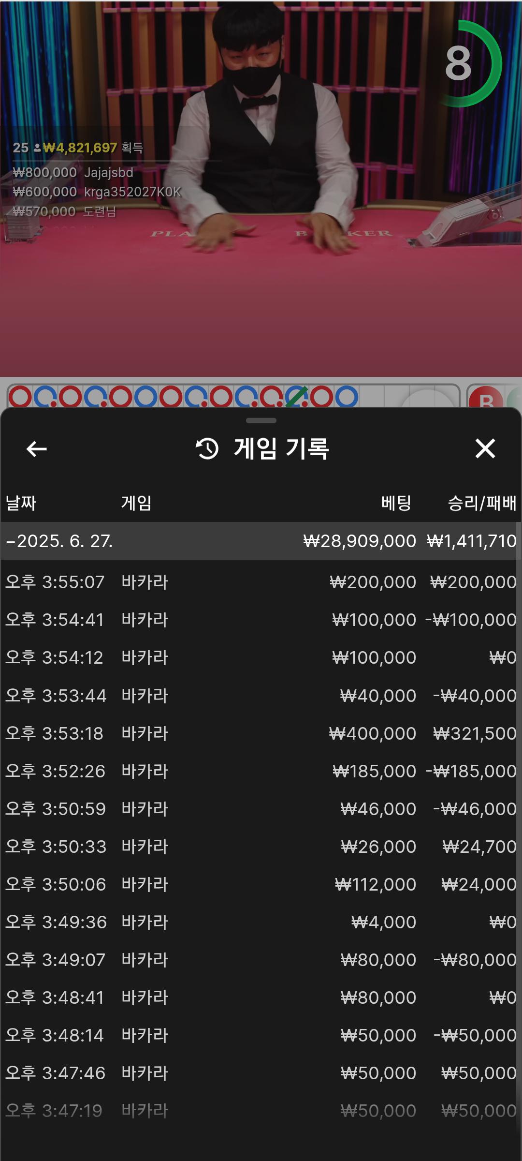Screen dimensions: 522x1161
Task: Open the 오후 3:50:06 ₩112,000 bet record
Action: 261,884
